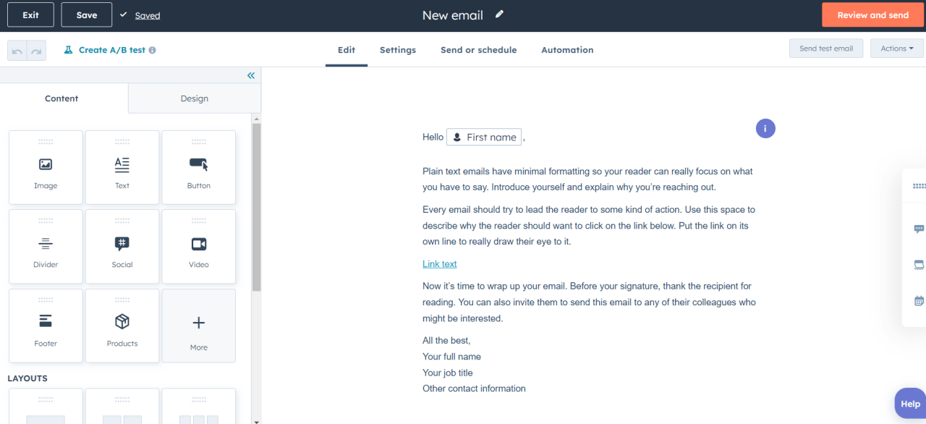Open the More content blocks option
Screen dimensions: 926x424
tap(198, 326)
